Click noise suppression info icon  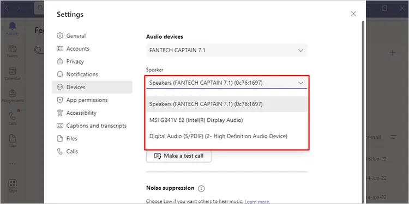tap(201, 188)
